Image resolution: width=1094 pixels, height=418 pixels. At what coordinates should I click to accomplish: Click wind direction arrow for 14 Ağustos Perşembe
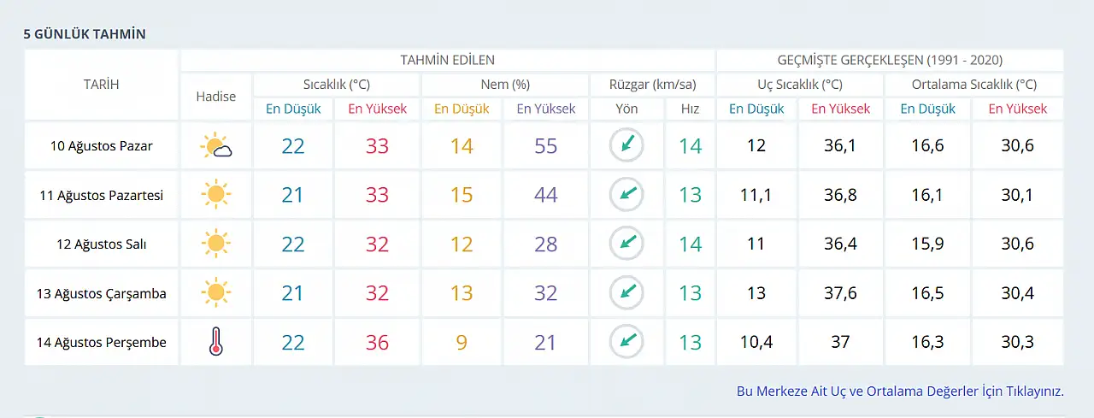(626, 342)
